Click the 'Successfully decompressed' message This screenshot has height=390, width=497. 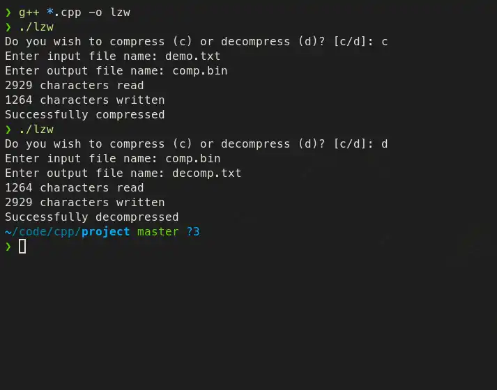pyautogui.click(x=92, y=217)
